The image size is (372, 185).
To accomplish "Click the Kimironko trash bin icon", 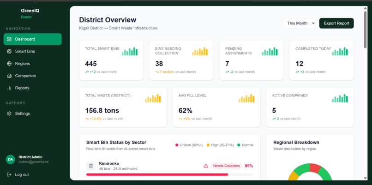I will [91, 166].
